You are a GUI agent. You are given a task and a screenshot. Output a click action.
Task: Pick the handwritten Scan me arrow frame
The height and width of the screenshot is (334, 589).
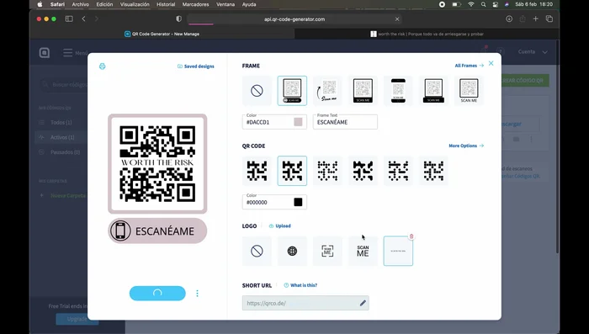(327, 91)
